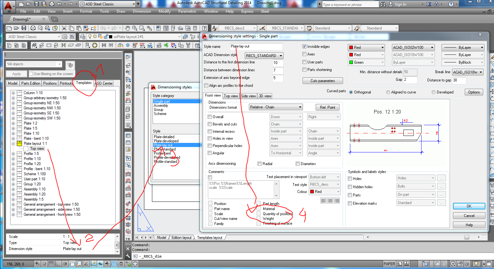Screen dimensions: 494x269
Task: Click the Apply button in object filter panel
Action: [17, 74]
